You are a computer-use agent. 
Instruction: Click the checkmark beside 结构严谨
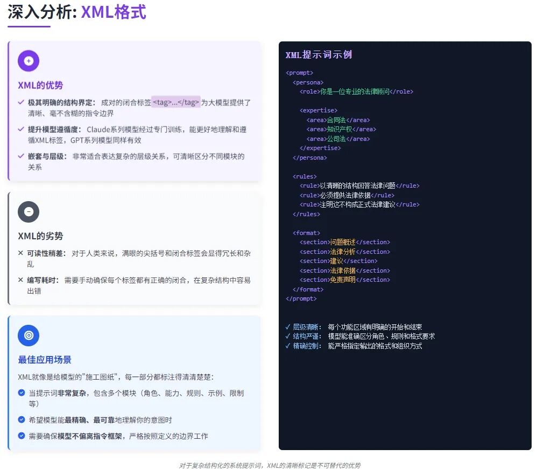tap(288, 336)
